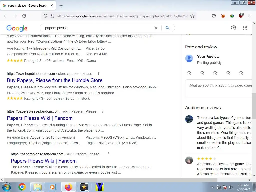The width and height of the screenshot is (256, 192).
Task: Open the volume control in system tray
Action: click(x=231, y=187)
